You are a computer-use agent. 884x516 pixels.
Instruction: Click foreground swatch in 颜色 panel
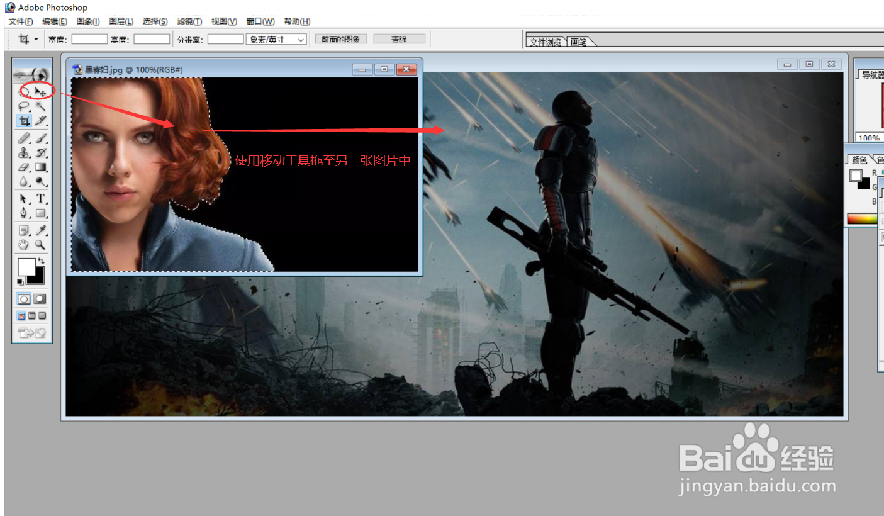click(856, 176)
